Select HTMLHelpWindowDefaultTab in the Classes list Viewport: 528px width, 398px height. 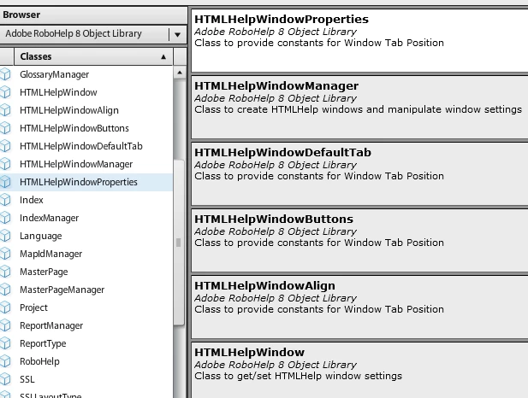[86, 146]
